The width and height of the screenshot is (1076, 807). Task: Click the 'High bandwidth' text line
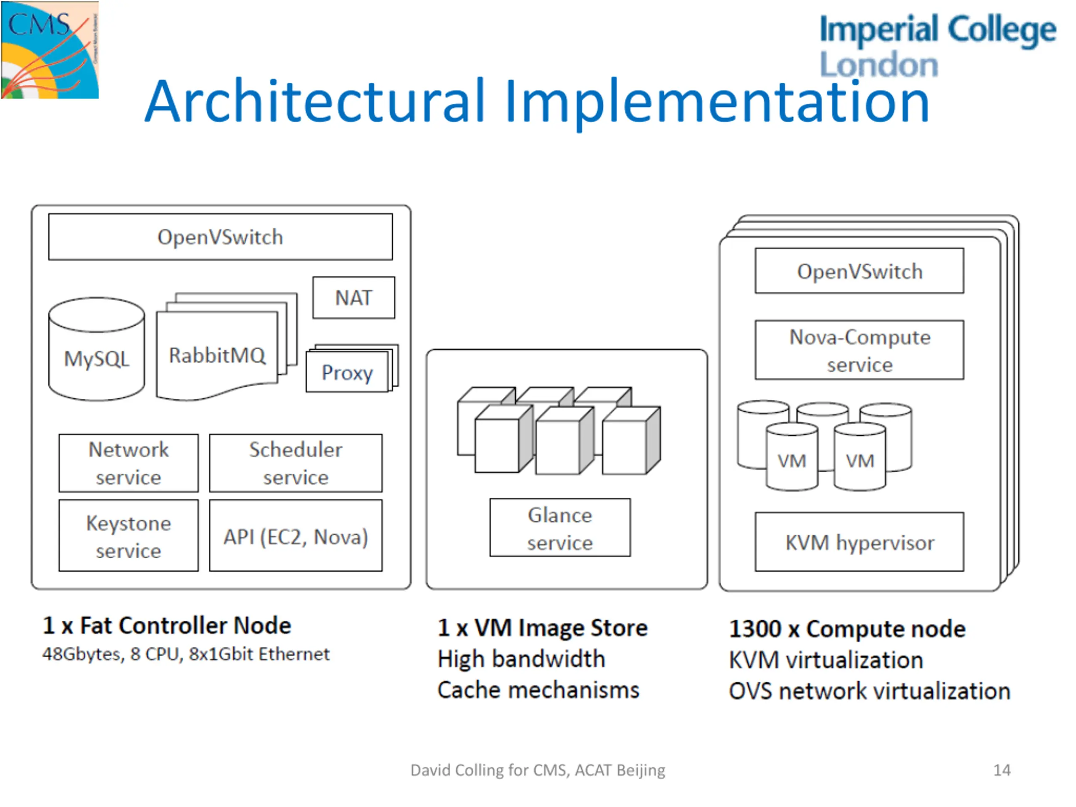point(521,659)
